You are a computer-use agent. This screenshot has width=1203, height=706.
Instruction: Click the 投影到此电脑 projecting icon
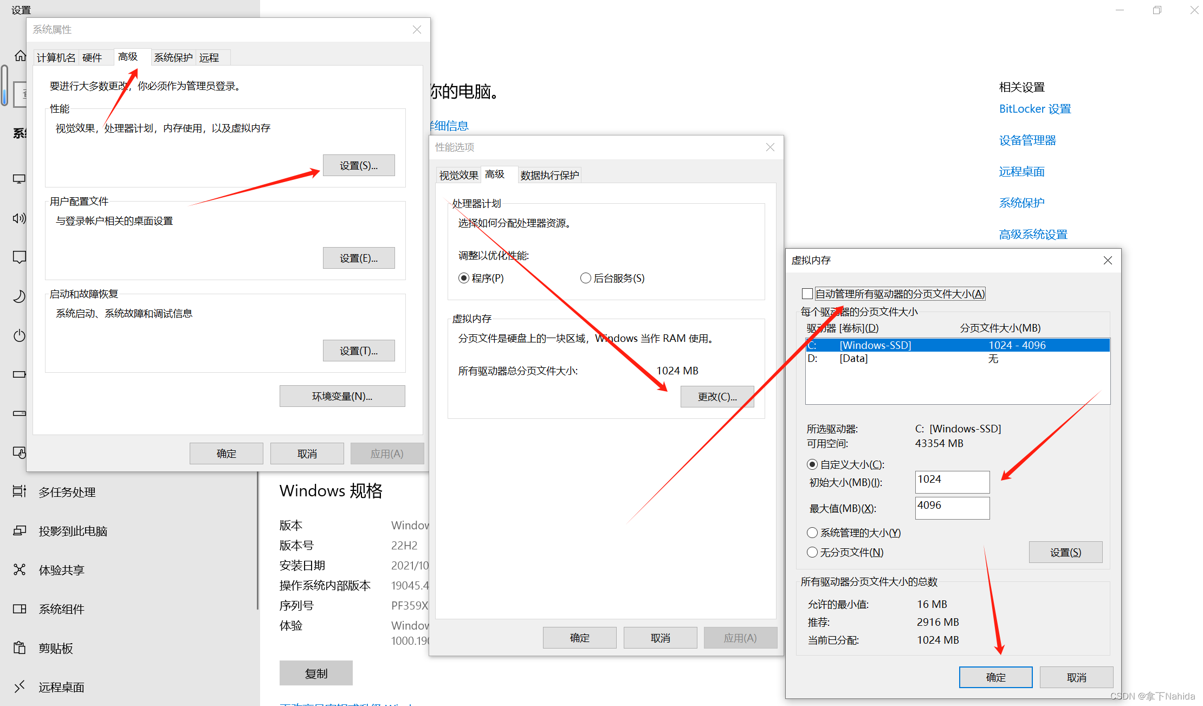click(20, 530)
